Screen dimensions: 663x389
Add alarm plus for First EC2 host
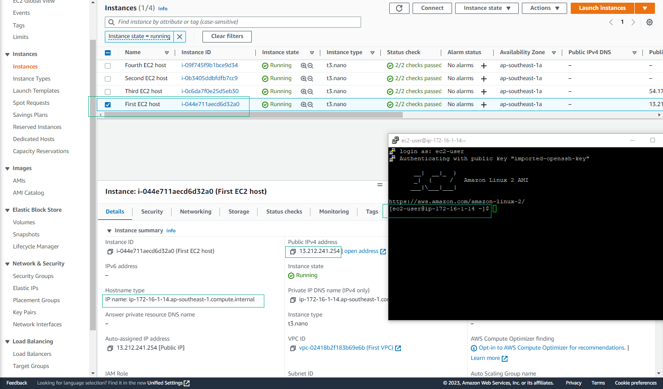(x=484, y=105)
